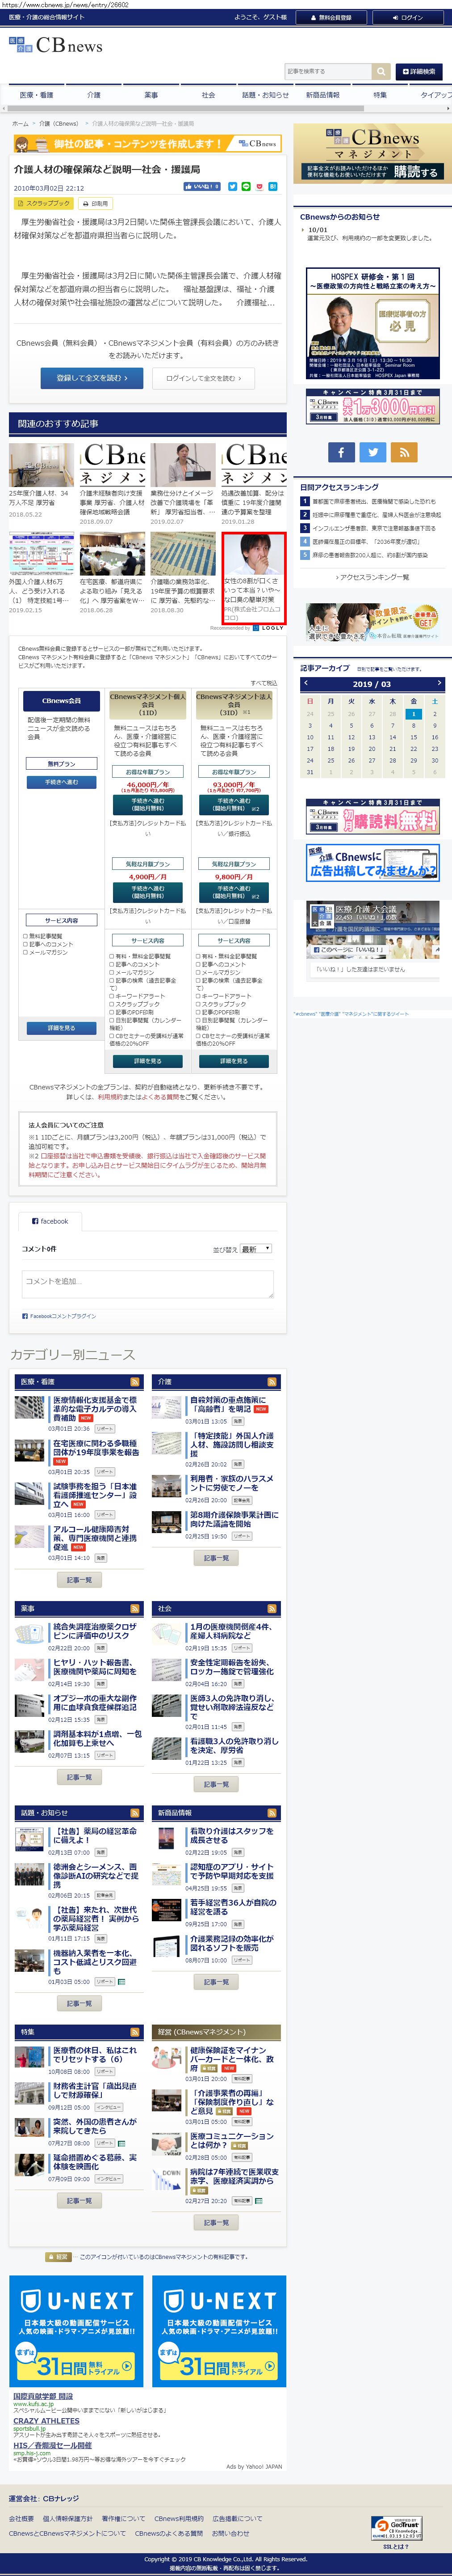Click the 印刷用 print button
The height and width of the screenshot is (2576, 452).
click(95, 203)
